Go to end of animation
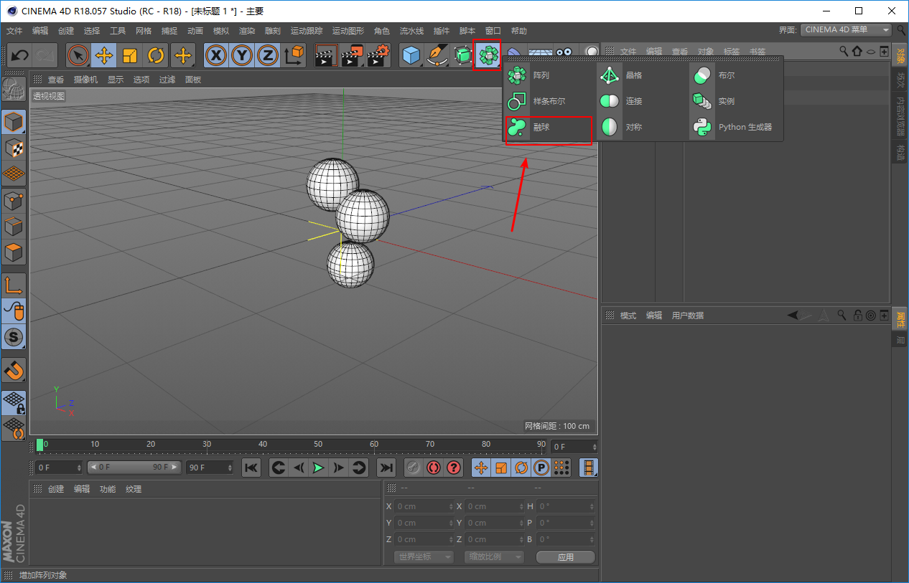This screenshot has height=583, width=909. pos(386,468)
